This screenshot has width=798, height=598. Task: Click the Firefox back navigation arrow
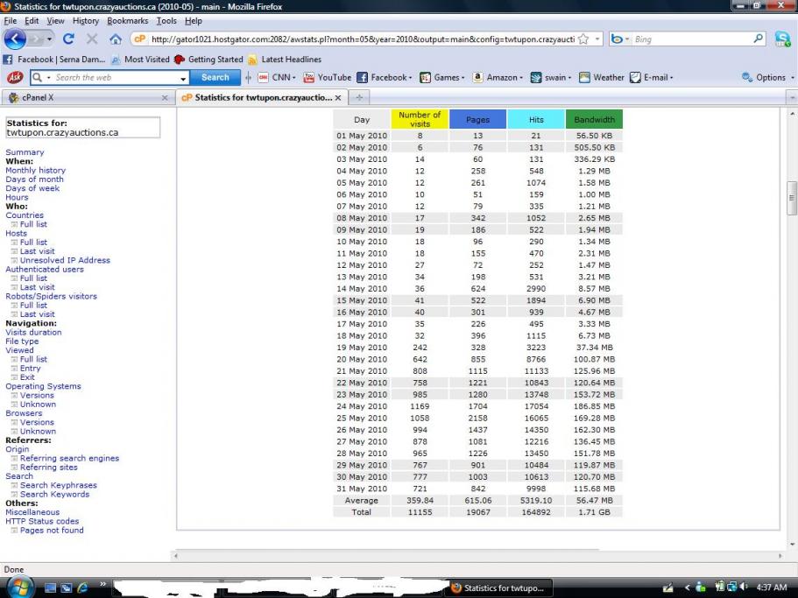pos(16,39)
